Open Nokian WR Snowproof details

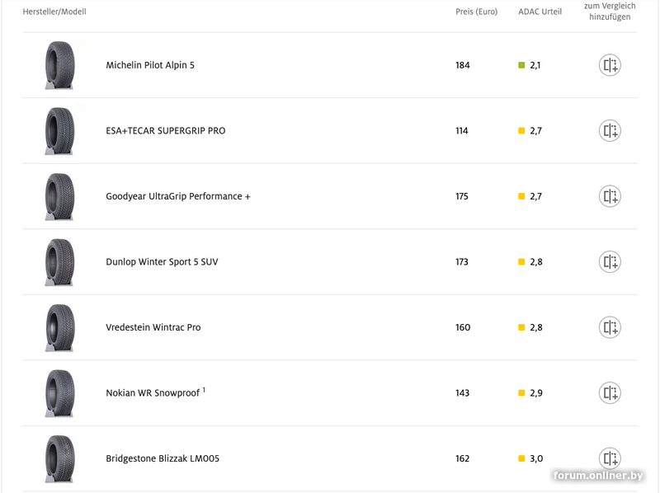pos(153,393)
